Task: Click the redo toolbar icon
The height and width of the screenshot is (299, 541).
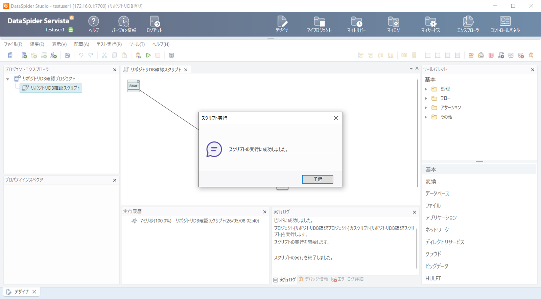Action: pyautogui.click(x=91, y=55)
